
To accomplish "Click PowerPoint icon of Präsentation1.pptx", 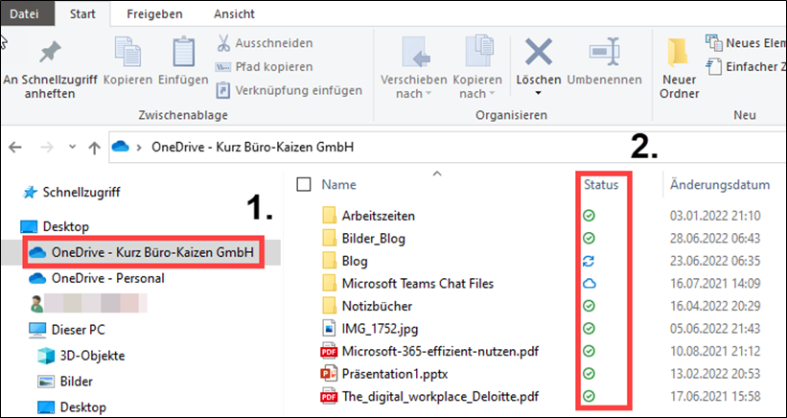I will [x=329, y=374].
